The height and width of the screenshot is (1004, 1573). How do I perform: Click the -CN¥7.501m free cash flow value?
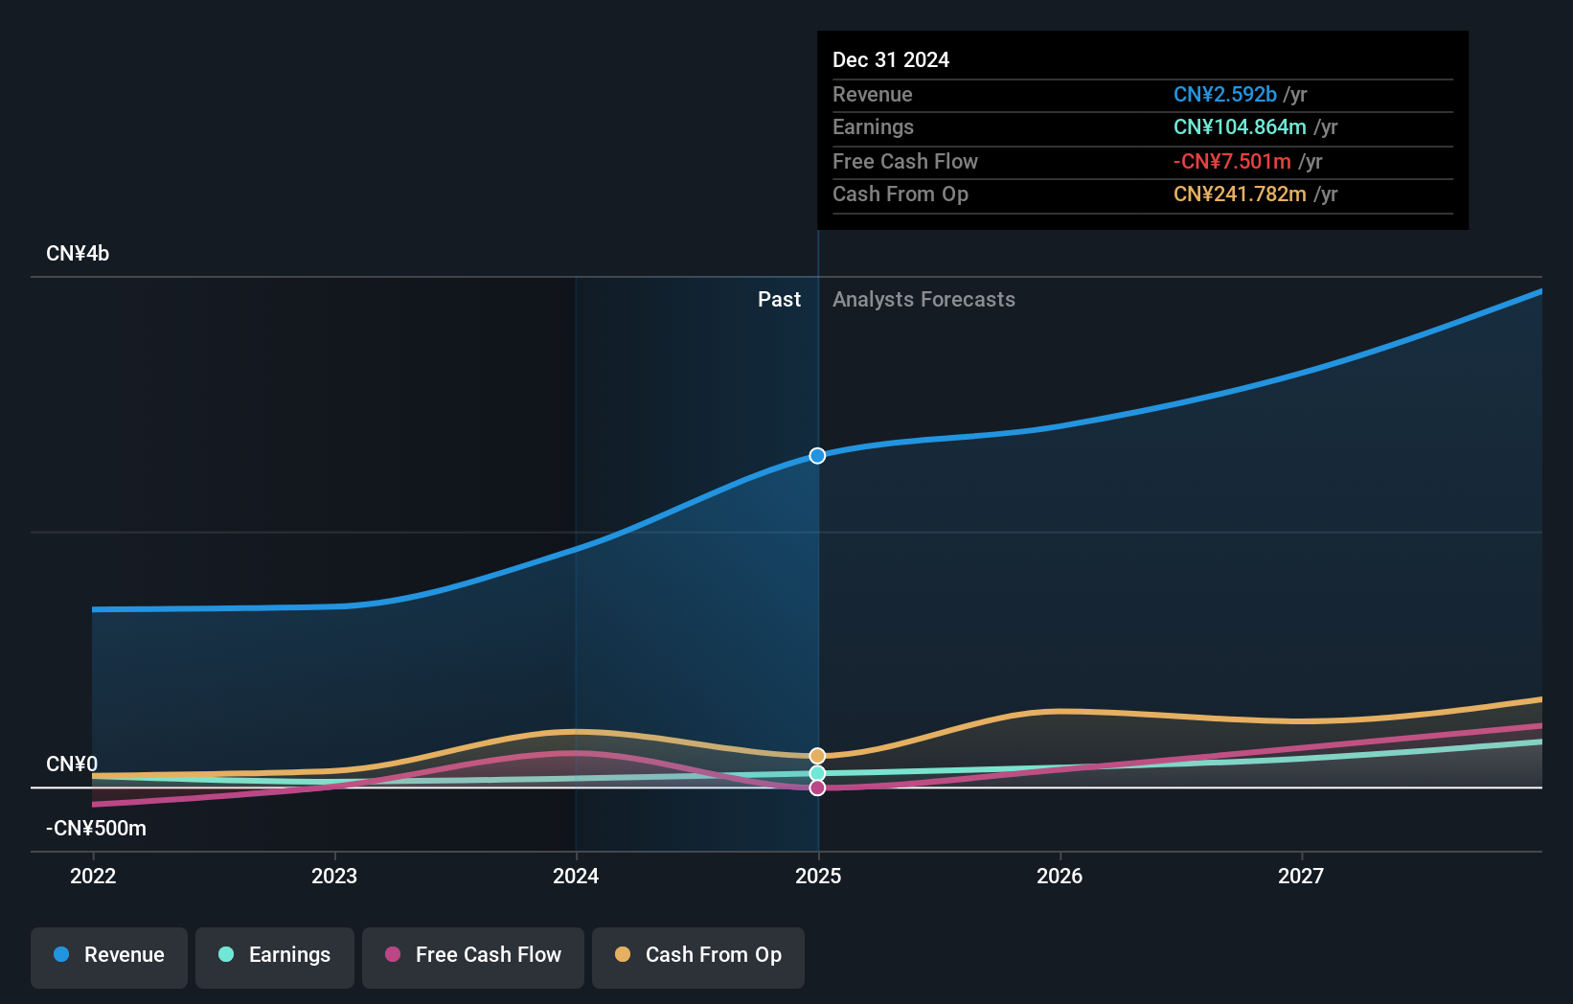(1232, 162)
